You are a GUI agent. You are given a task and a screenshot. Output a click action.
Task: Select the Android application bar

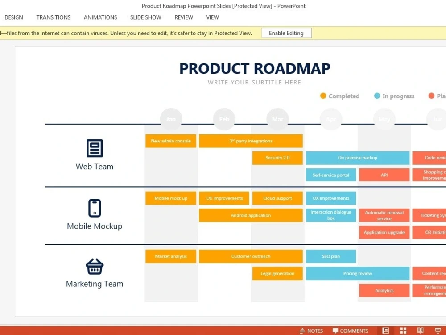(x=251, y=215)
